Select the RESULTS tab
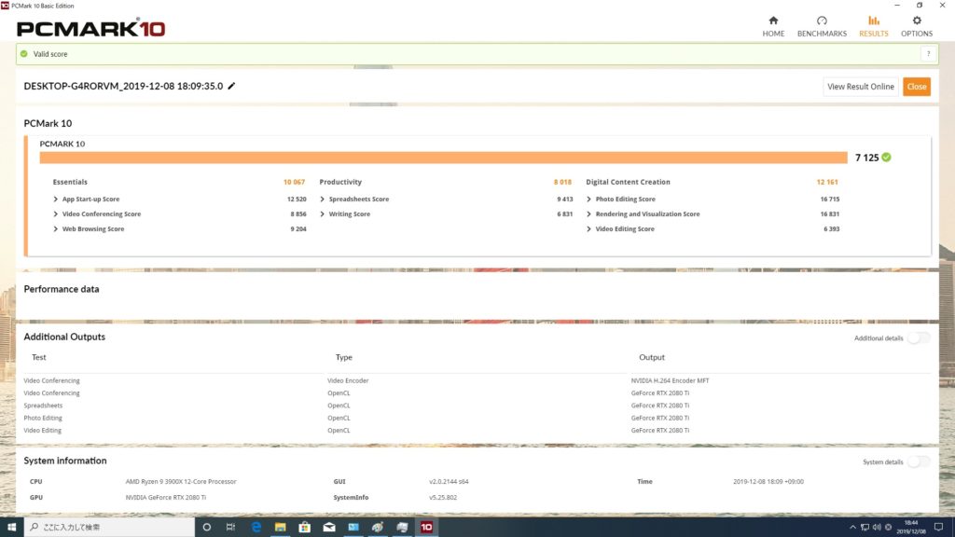This screenshot has height=537, width=955. (x=873, y=27)
